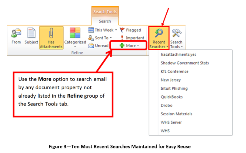Toggle the Flagged red flag filter
Image resolution: width=246 pixels, height=153 pixels.
pyautogui.click(x=130, y=30)
